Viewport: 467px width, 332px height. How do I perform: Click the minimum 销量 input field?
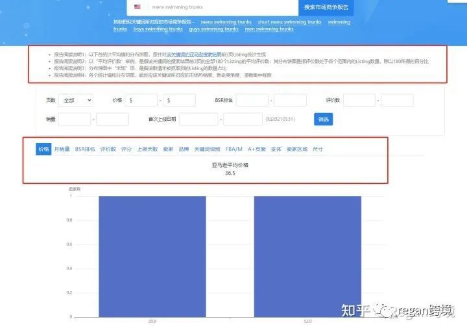75,120
